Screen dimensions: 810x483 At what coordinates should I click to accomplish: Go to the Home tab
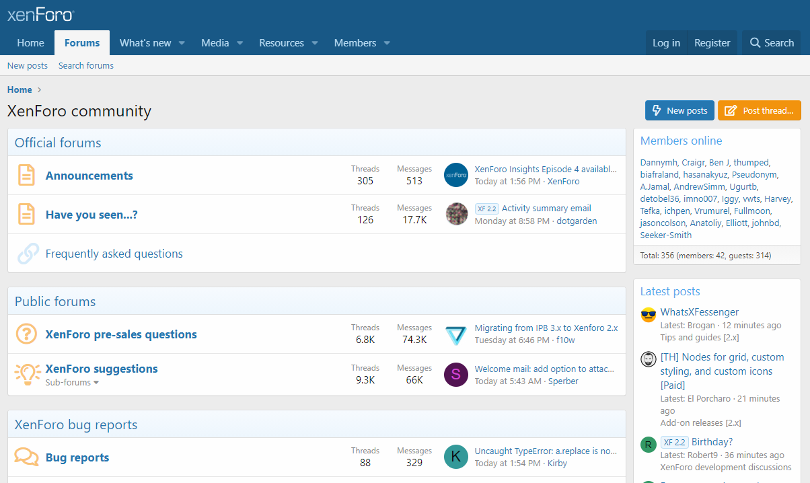30,43
